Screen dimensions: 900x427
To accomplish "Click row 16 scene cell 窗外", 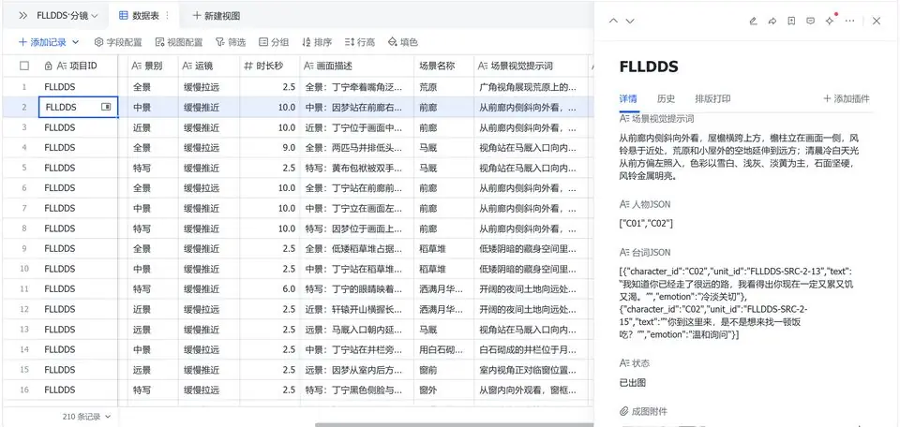I will [443, 390].
